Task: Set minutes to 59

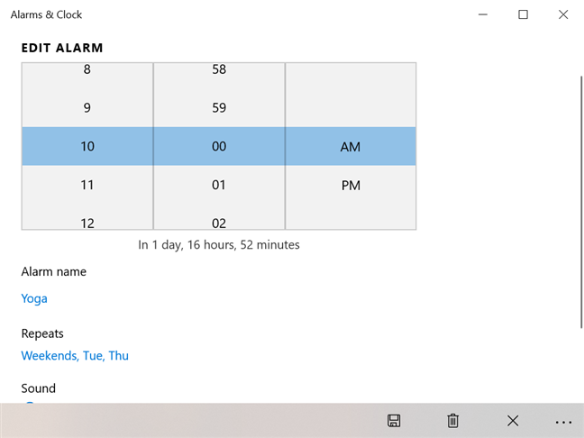Action: 219,108
